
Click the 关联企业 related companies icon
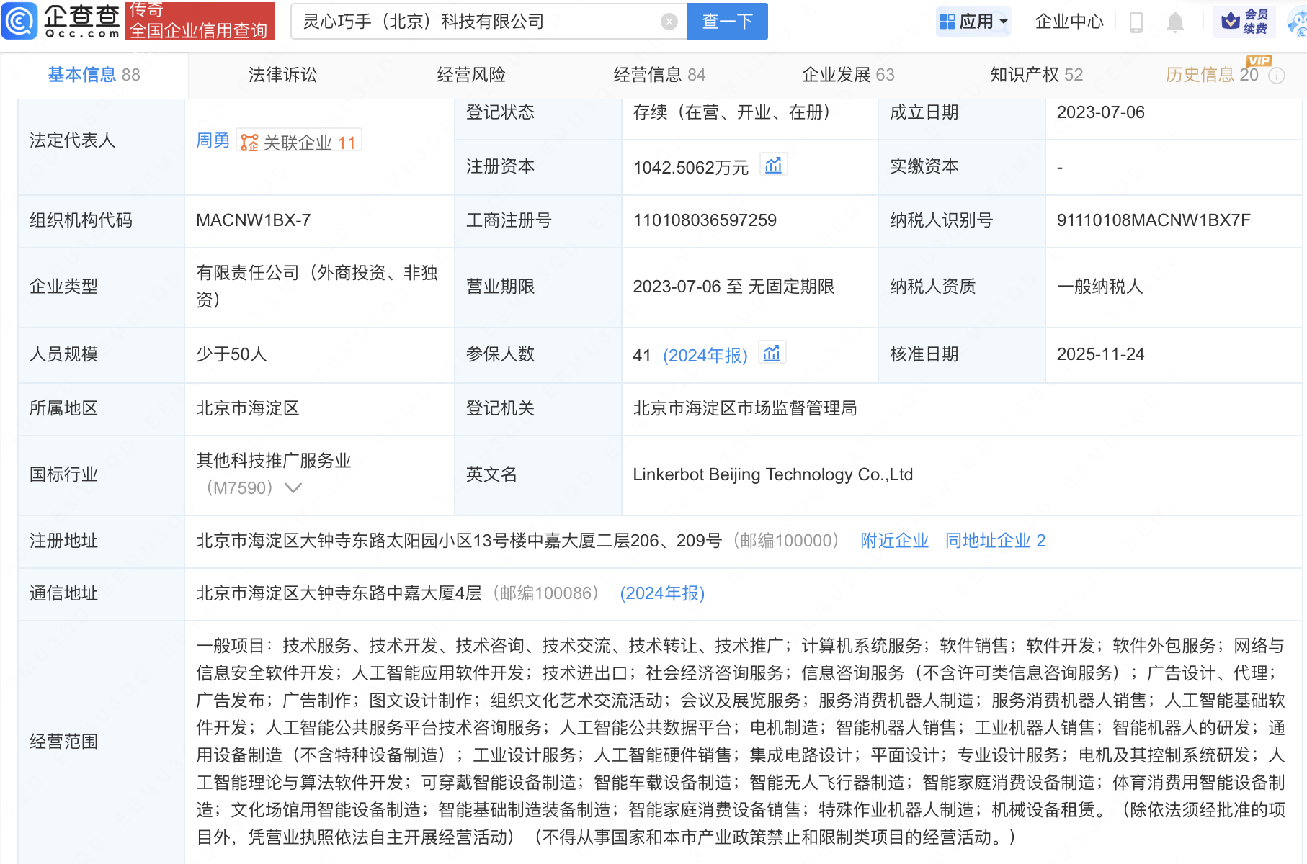249,143
